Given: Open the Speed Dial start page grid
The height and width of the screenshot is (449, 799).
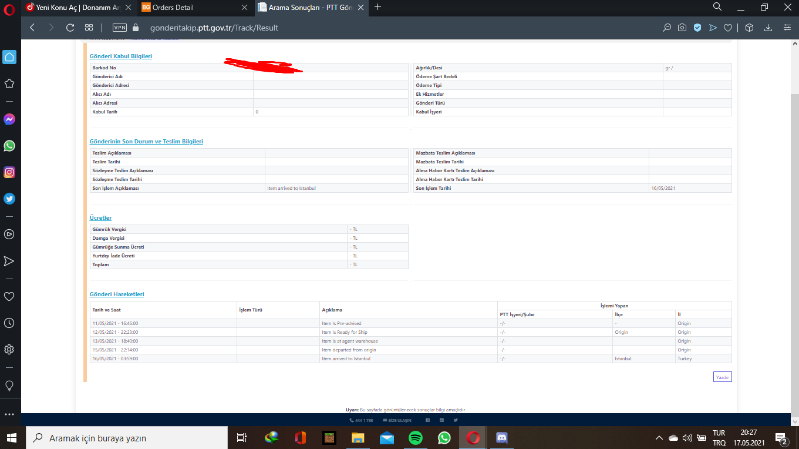Looking at the screenshot, I should pyautogui.click(x=89, y=28).
